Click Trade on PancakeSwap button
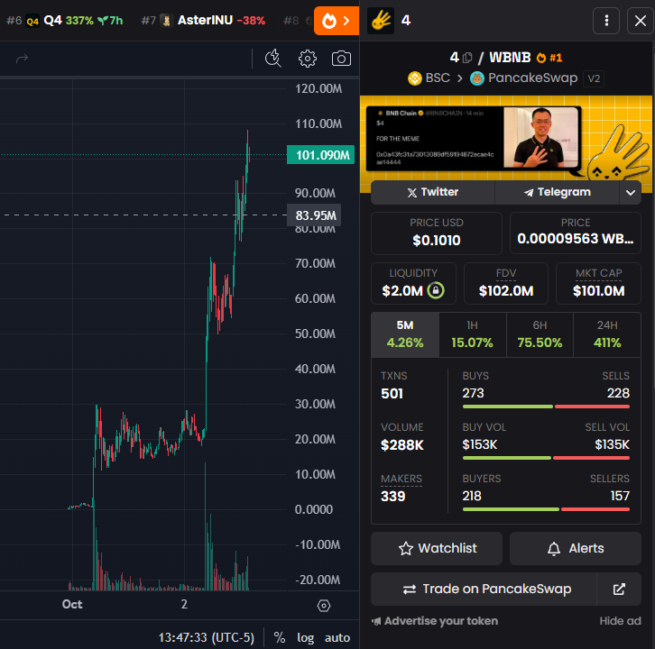 (484, 589)
